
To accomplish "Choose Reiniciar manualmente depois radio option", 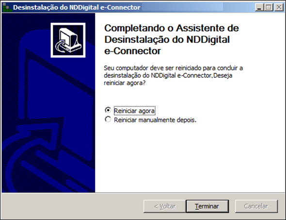I will tap(108, 119).
